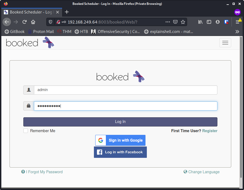Screen dimensions: 244x190
Task: Expand the booked hamburger navigation menu
Action: pyautogui.click(x=225, y=43)
